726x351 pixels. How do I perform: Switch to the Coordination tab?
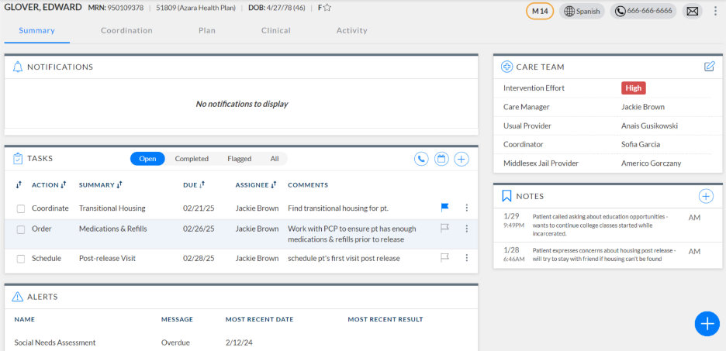pyautogui.click(x=126, y=31)
